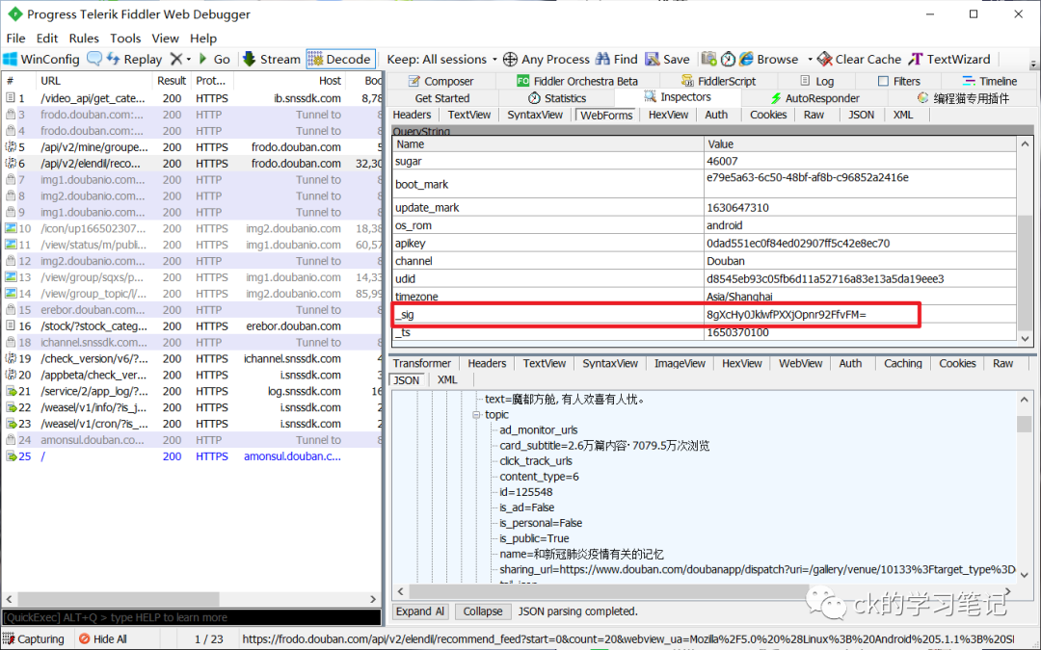Click Clear Cache button
The image size is (1041, 650).
859,59
